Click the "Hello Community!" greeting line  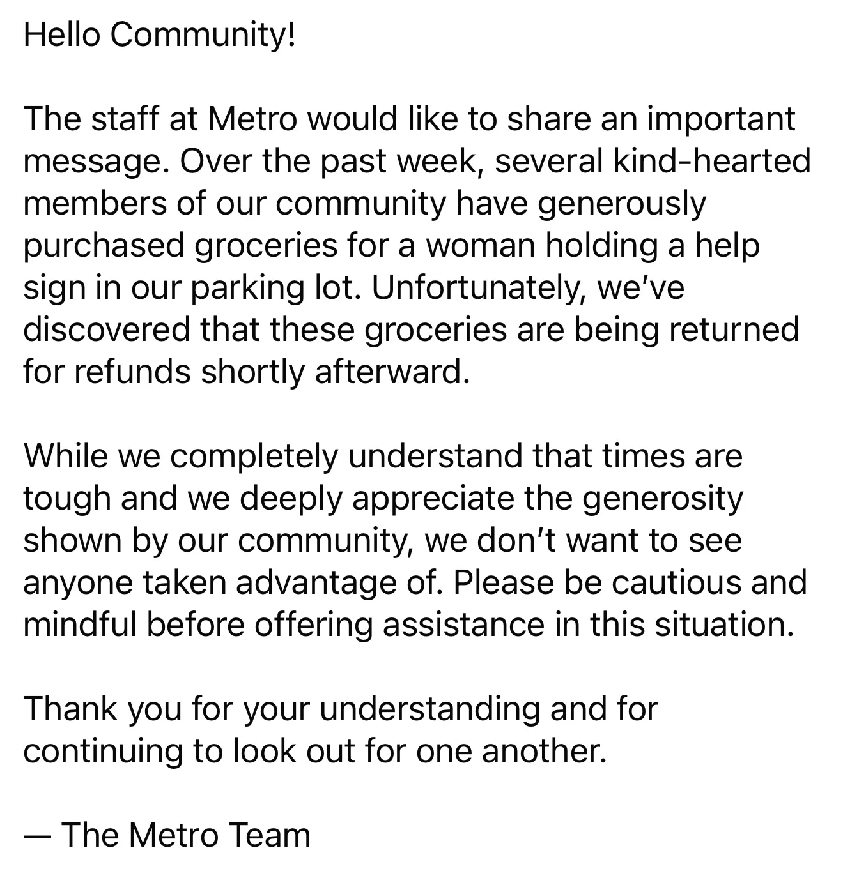click(x=160, y=35)
